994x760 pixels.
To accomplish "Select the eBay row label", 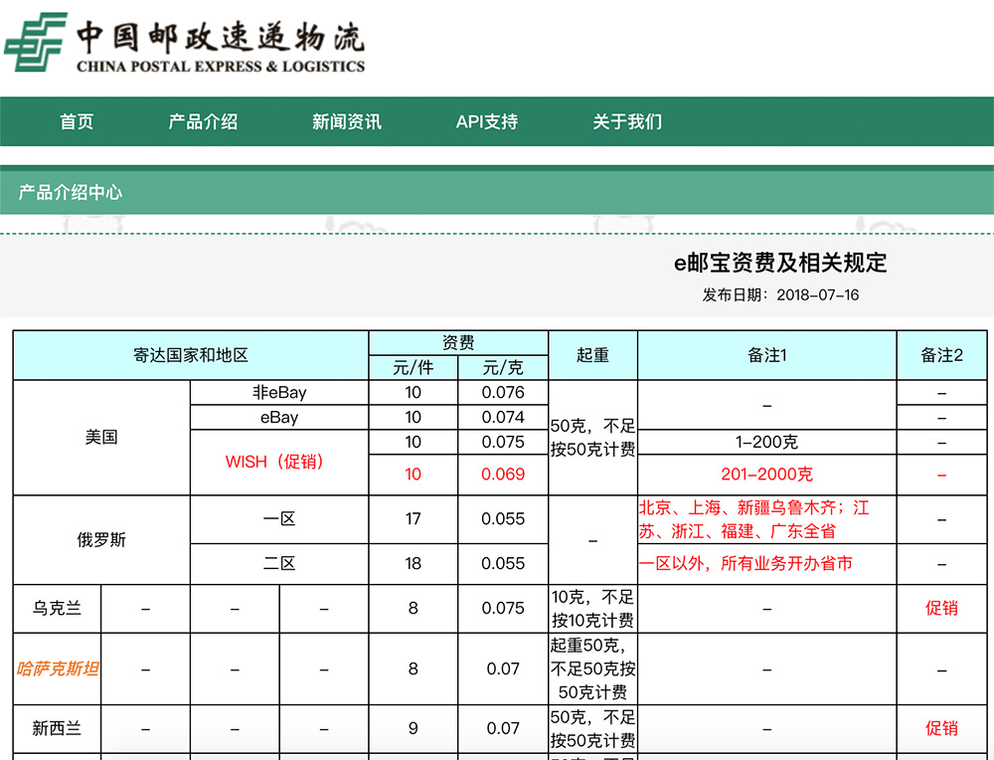I will (279, 418).
